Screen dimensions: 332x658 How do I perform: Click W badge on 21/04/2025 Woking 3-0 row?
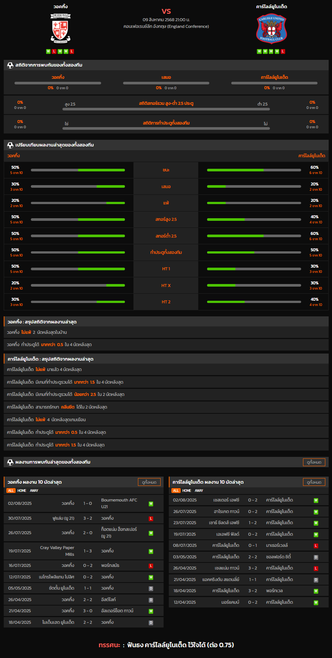151,611
